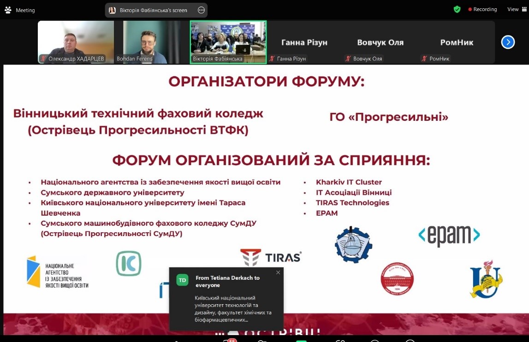
Task: Click the 'EPAM' list item text
Action: click(x=327, y=213)
